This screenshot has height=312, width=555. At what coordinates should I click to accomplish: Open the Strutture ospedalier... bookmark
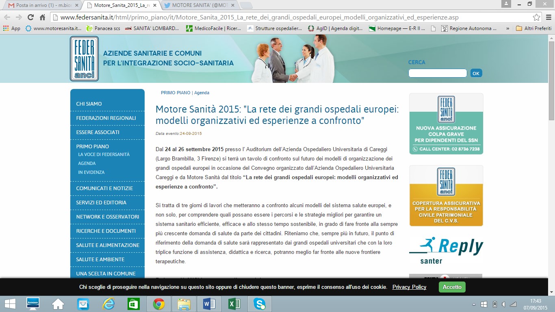click(x=275, y=28)
